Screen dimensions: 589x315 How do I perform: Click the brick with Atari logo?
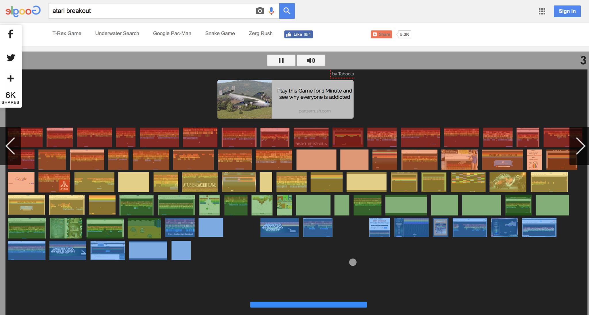click(54, 182)
